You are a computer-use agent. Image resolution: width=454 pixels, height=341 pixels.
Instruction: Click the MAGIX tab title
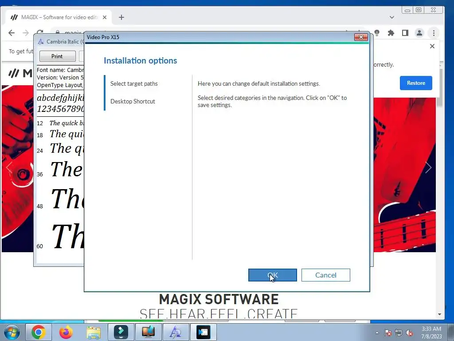59,17
